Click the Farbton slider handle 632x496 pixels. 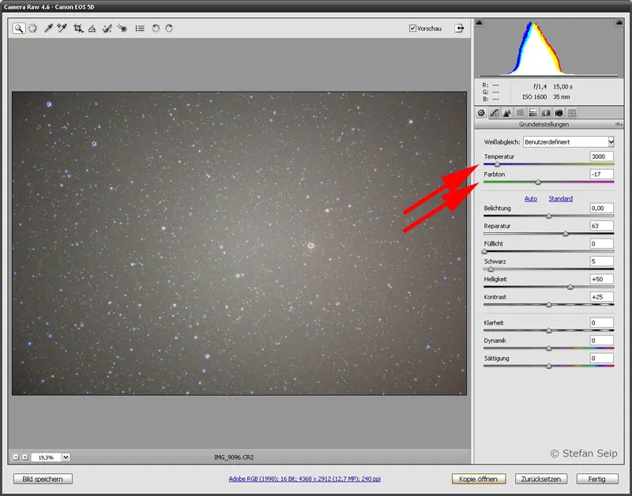pyautogui.click(x=538, y=182)
